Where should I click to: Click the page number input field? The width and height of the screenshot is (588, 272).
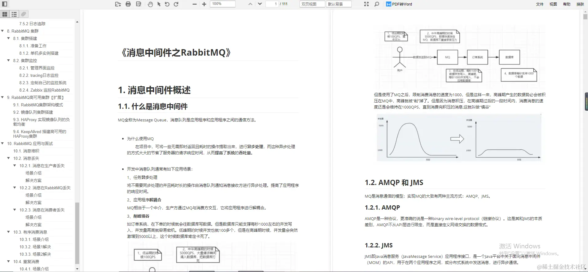point(272,4)
